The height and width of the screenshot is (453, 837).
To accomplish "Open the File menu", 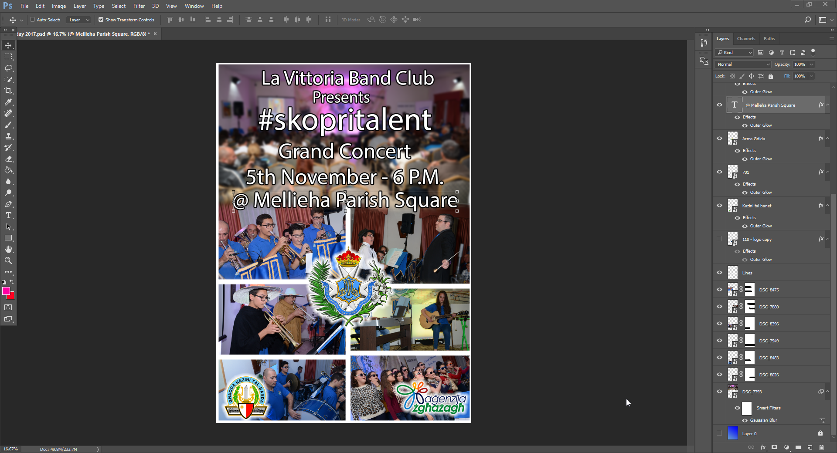I will pos(24,6).
